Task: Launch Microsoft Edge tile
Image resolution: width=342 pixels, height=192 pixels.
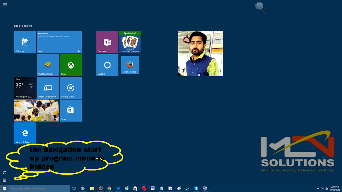Action: point(25,133)
